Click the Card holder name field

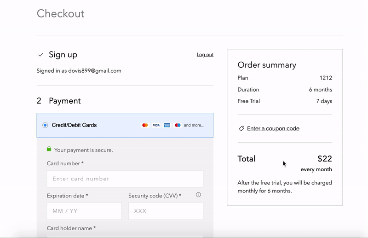pos(125,236)
